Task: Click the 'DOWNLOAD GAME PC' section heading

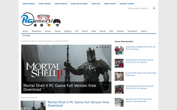Action: [x=29, y=98]
